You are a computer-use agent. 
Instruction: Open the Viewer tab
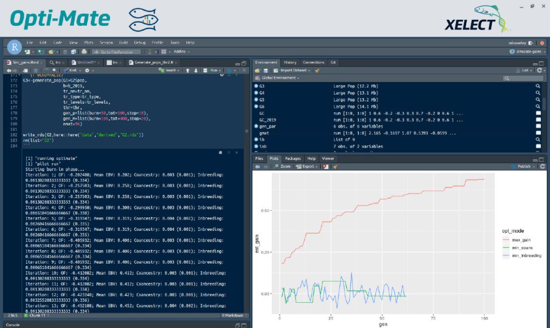pyautogui.click(x=328, y=159)
